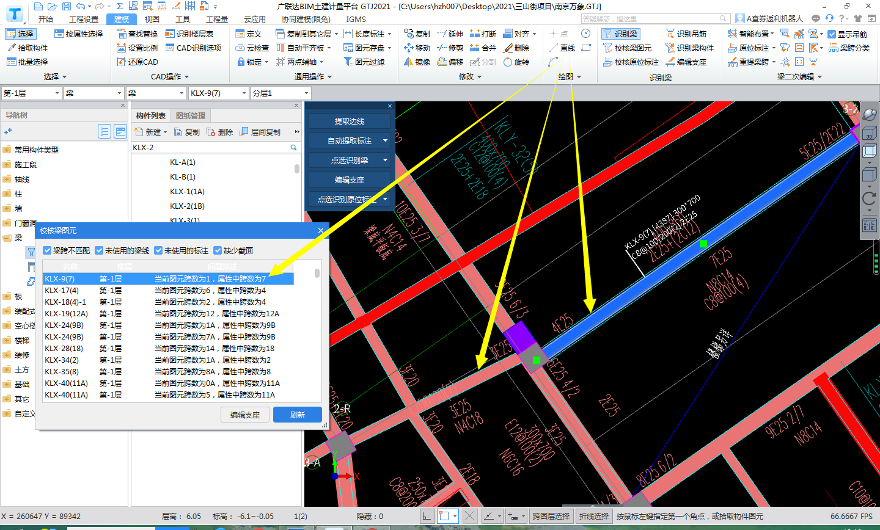Screen dimensions: 880x530
Task: Switch to the 工程设置 ribbon tab
Action: coord(84,19)
